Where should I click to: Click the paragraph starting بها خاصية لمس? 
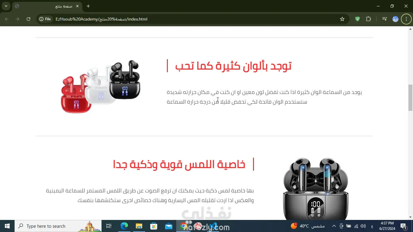pos(150,195)
